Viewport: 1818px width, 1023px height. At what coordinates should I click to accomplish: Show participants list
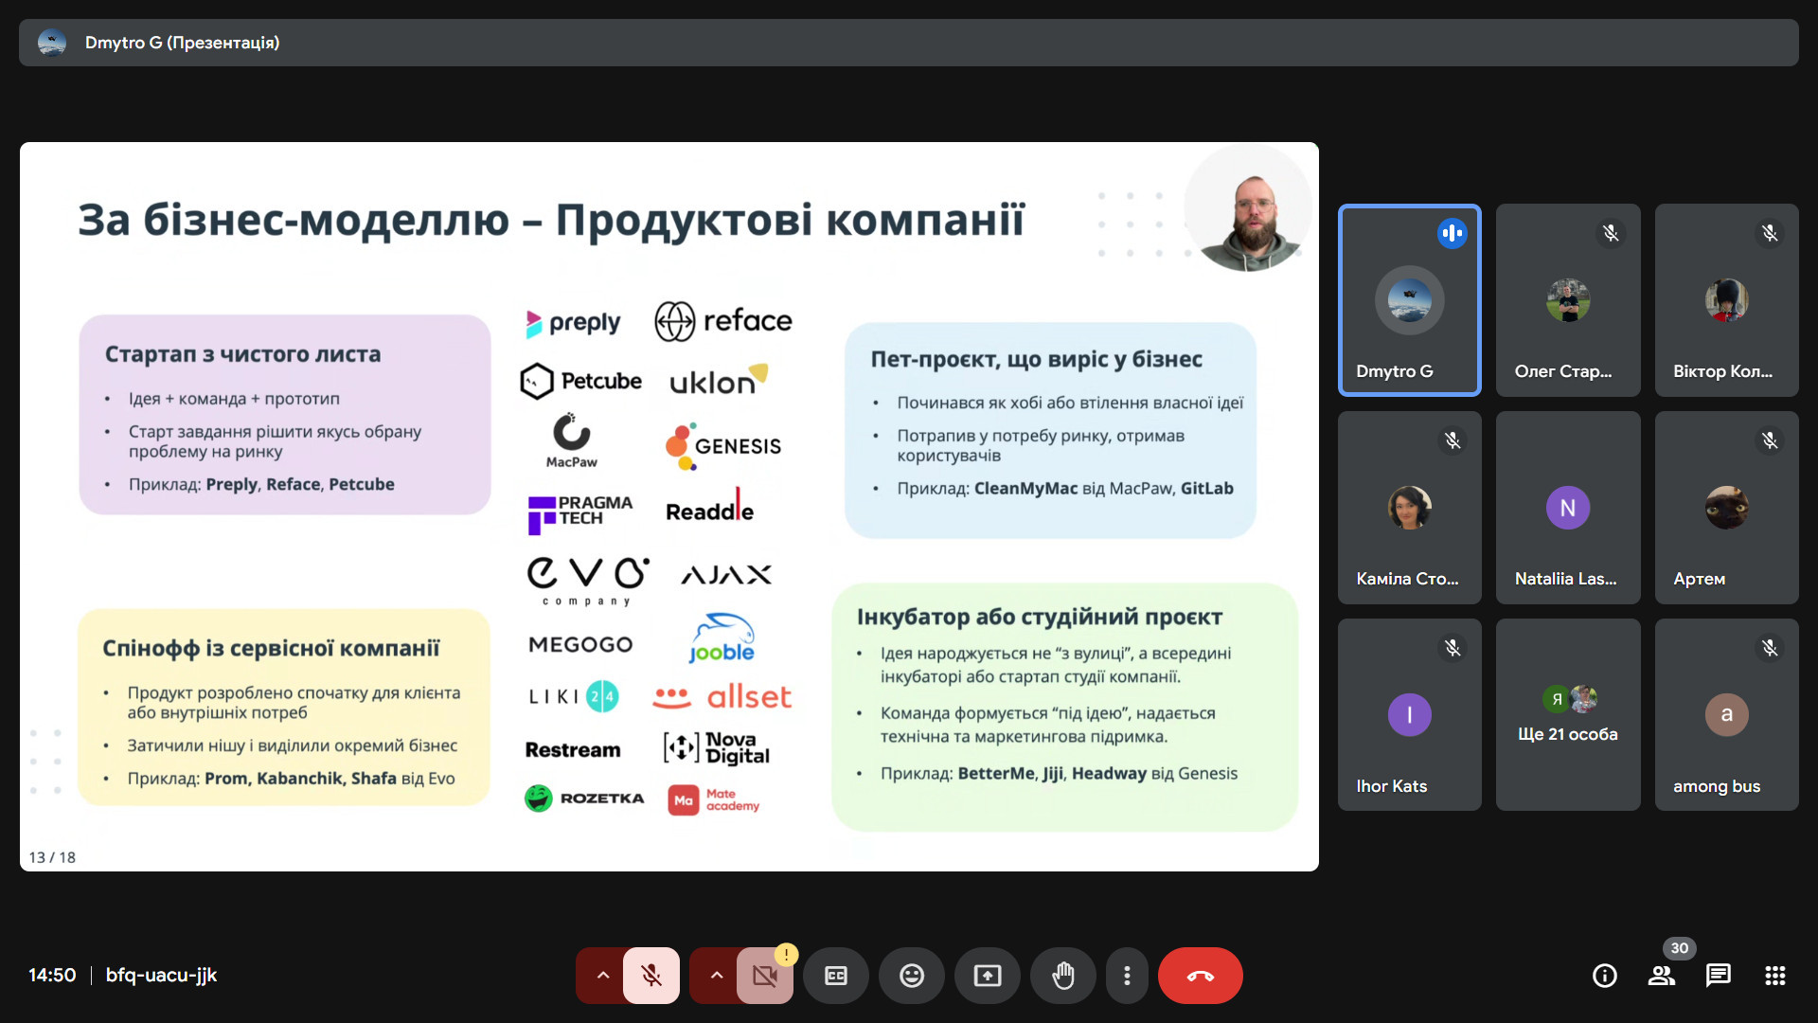(x=1662, y=976)
